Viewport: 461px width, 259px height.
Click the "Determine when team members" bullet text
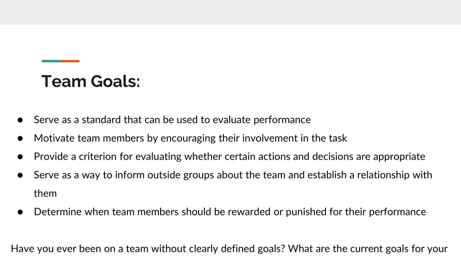[x=230, y=212]
